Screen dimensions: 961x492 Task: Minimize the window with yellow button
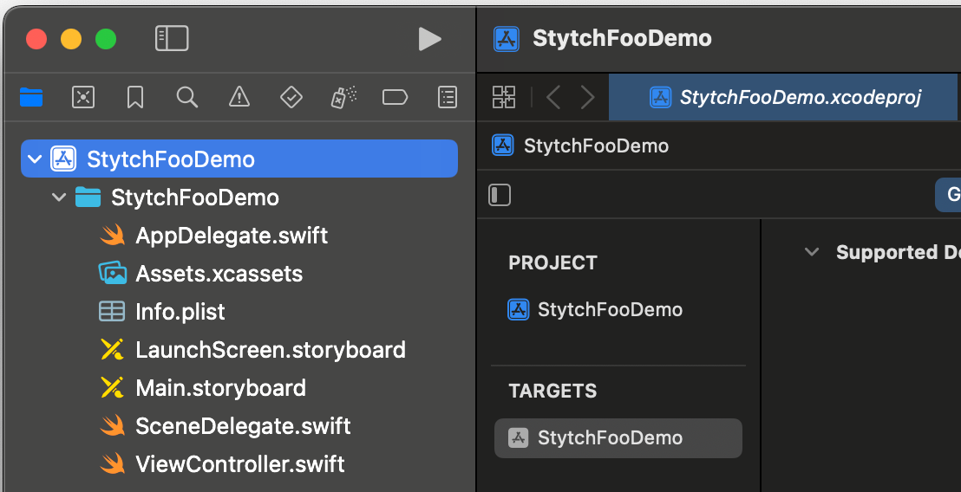(x=71, y=39)
